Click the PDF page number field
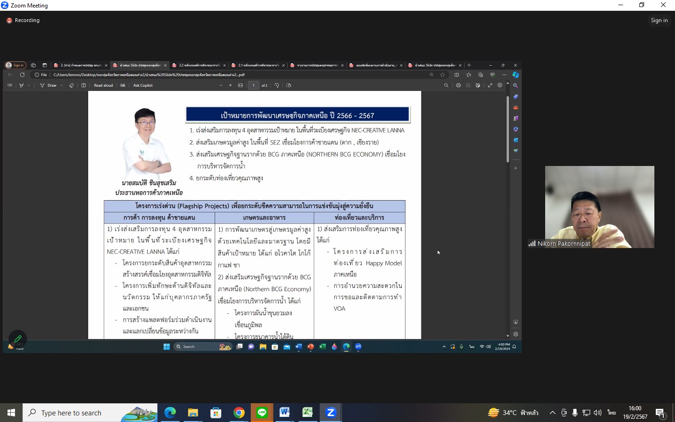The image size is (675, 422). point(253,85)
